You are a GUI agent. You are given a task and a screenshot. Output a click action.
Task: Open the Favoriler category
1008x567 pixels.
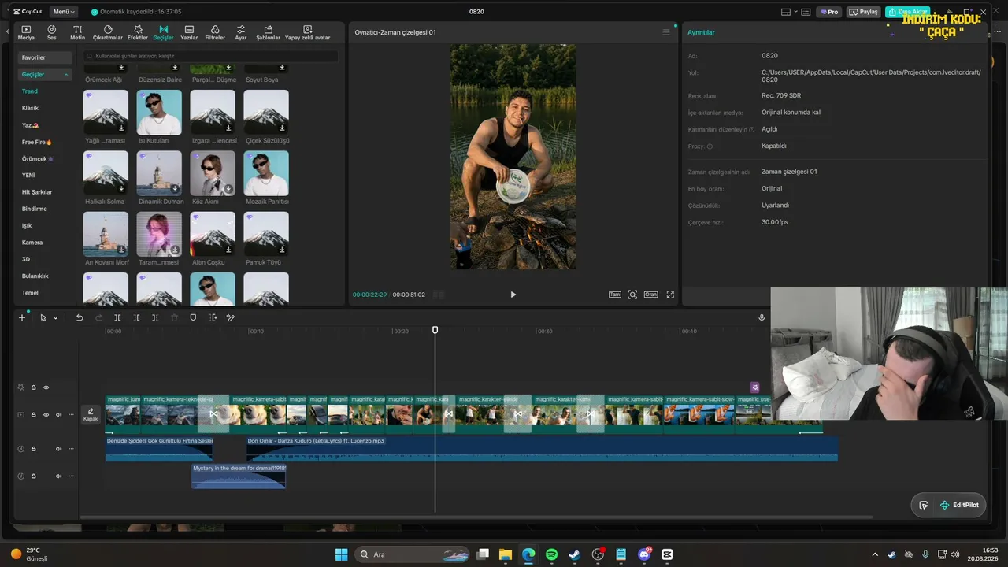tap(46, 57)
